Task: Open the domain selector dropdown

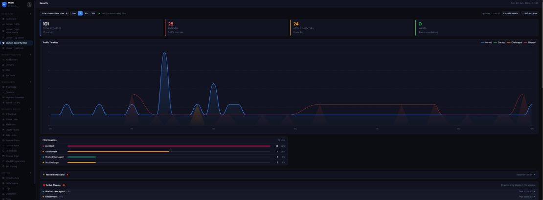Action: [x=54, y=14]
